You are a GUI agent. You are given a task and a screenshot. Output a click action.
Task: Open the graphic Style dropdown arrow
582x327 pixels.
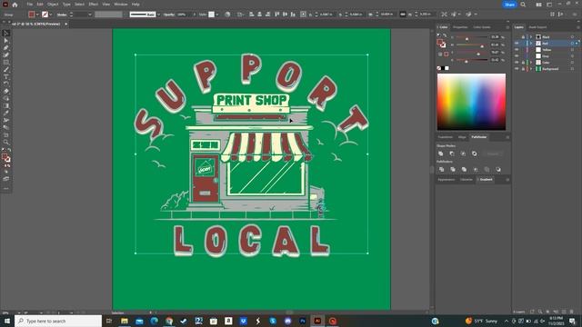217,15
